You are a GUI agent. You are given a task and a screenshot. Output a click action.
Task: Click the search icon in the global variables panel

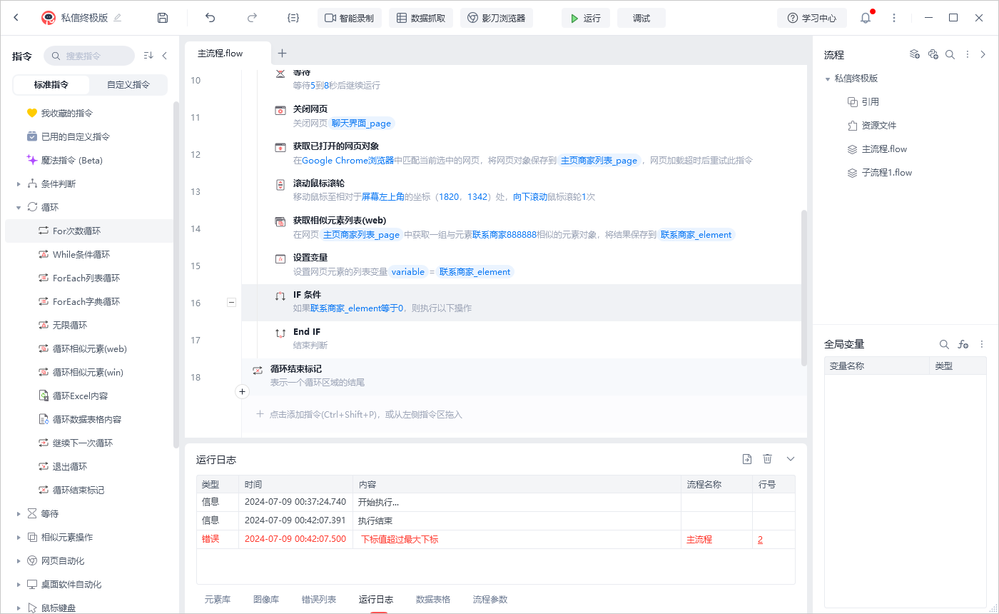coord(944,344)
